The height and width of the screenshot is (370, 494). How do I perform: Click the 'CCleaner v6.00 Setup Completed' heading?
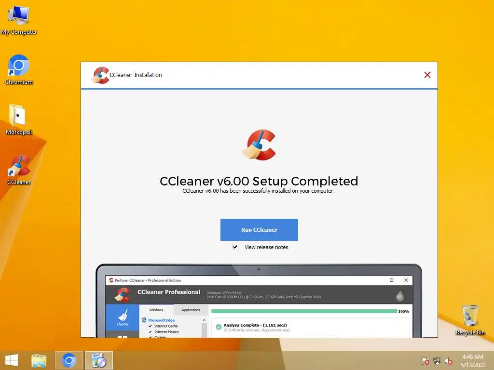(x=259, y=181)
